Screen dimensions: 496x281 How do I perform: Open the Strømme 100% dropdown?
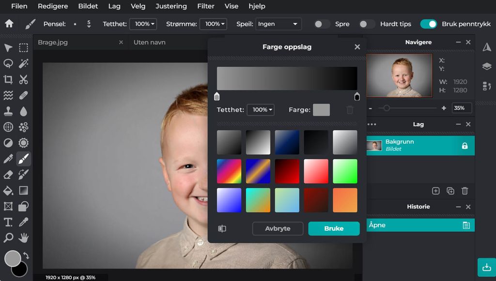215,24
